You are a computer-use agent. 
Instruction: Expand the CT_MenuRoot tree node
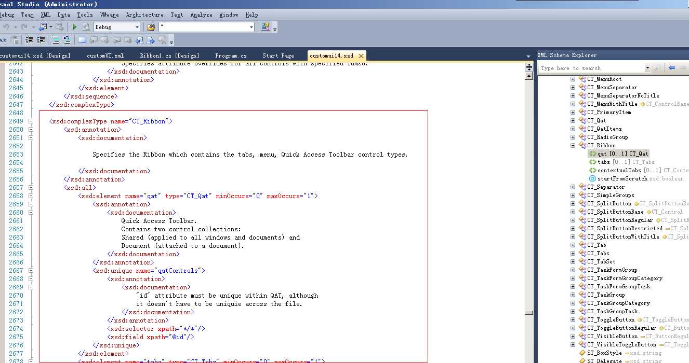click(x=573, y=79)
